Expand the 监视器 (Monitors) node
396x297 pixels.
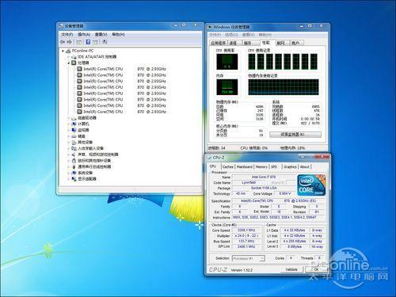(x=69, y=130)
